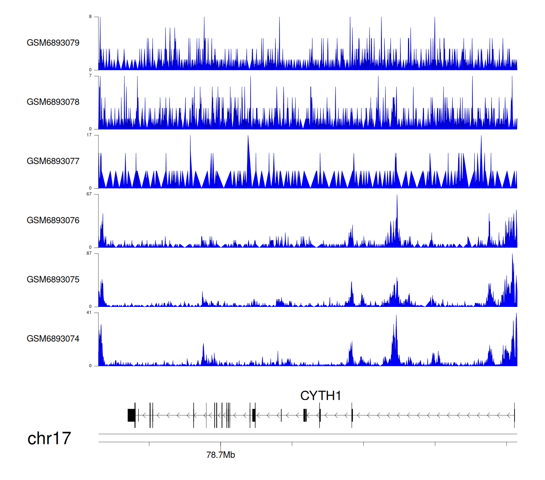The height and width of the screenshot is (480, 545).
Task: Select the GSM6893074 track name
Action: pos(53,339)
